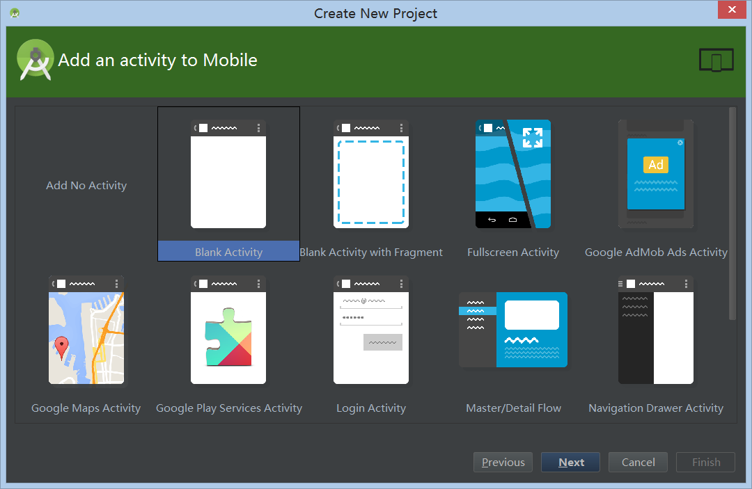Click the Blank Activity label
This screenshot has width=752, height=489.
229,252
